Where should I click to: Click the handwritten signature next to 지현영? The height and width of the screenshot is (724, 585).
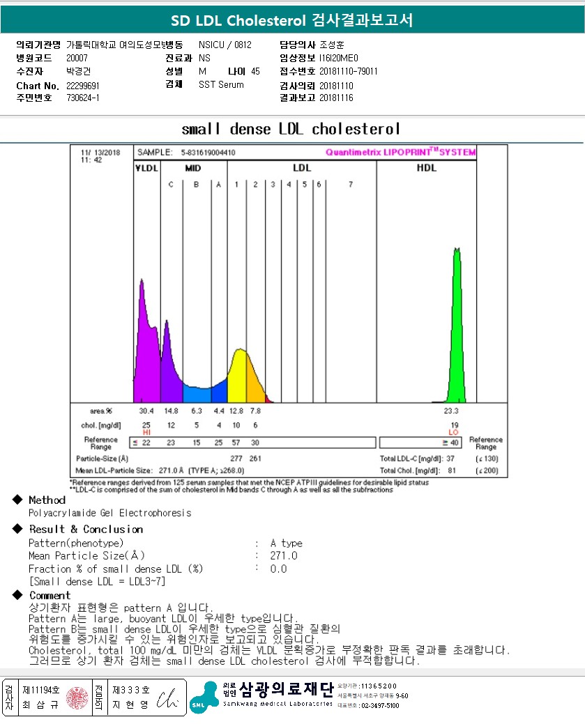[167, 697]
